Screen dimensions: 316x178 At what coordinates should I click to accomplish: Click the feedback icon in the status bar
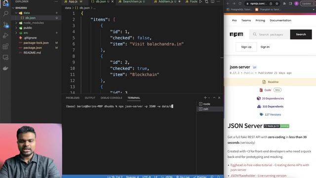212,177
